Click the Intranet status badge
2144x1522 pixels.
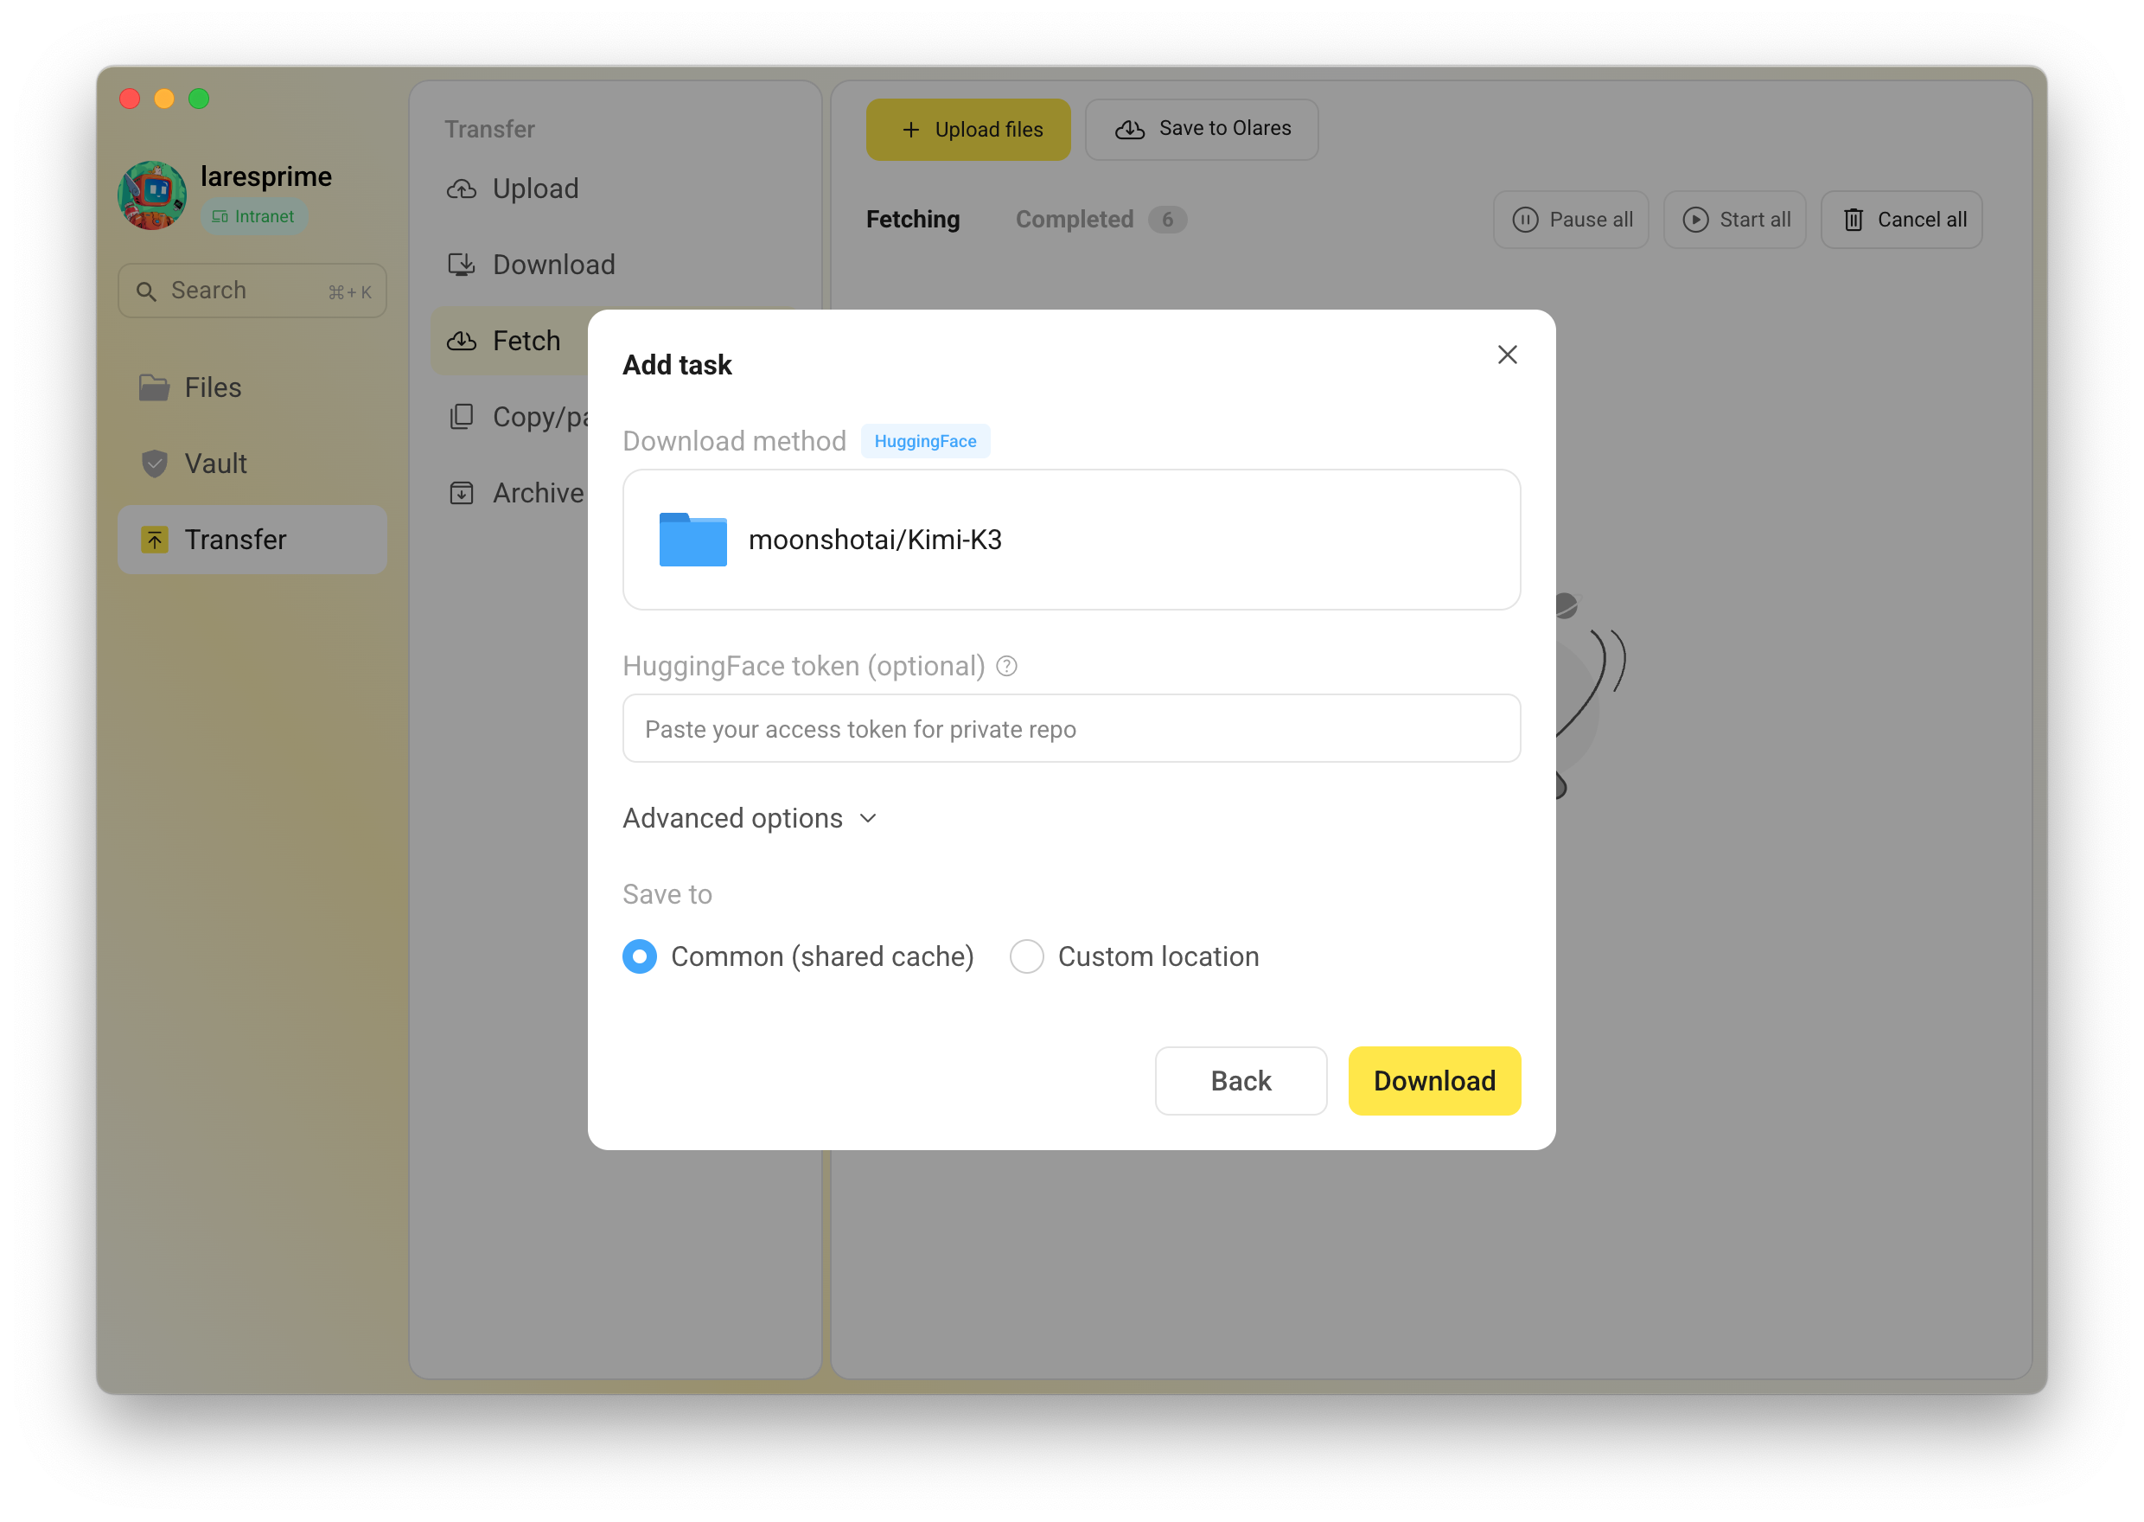click(x=253, y=216)
